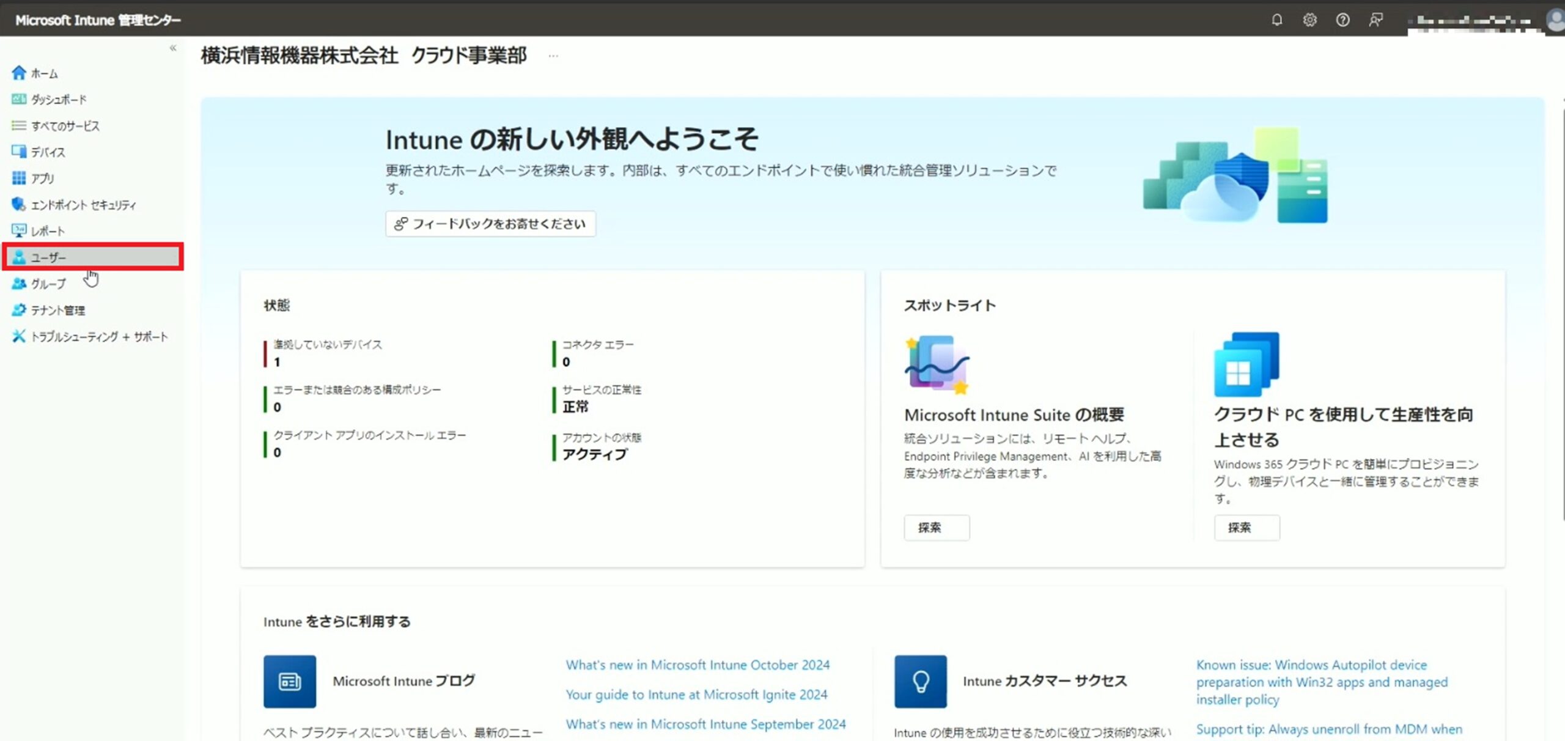Collapse the left navigation sidebar chevron
Image resolution: width=1565 pixels, height=741 pixels.
pos(173,48)
